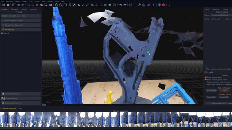The image size is (232, 130).
Task: Click the redo arrow icon
Action: (x=125, y=5)
